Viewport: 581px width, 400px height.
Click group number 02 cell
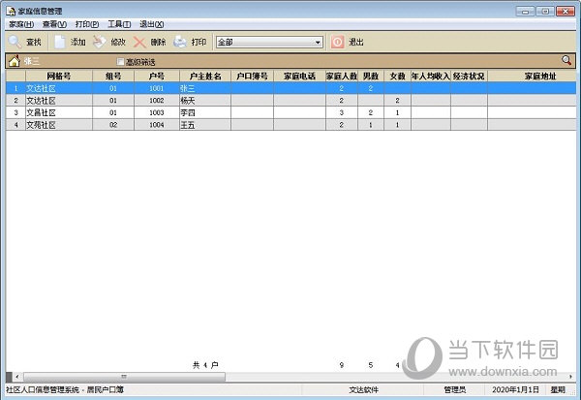tap(113, 125)
